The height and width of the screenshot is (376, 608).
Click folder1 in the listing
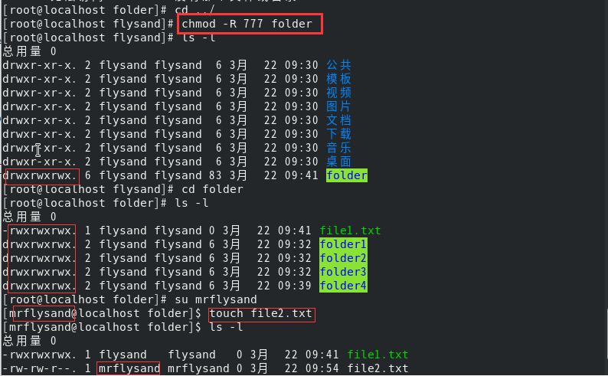[x=343, y=244]
